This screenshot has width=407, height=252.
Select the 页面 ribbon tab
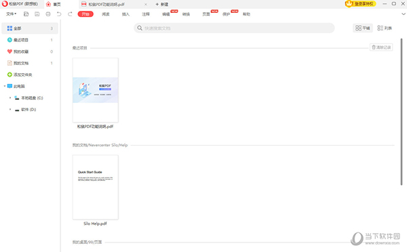[206, 14]
